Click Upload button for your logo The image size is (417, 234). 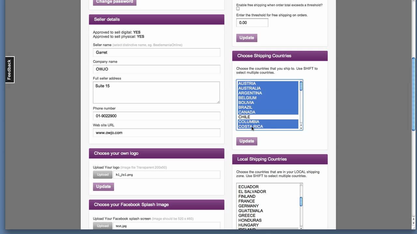point(103,175)
